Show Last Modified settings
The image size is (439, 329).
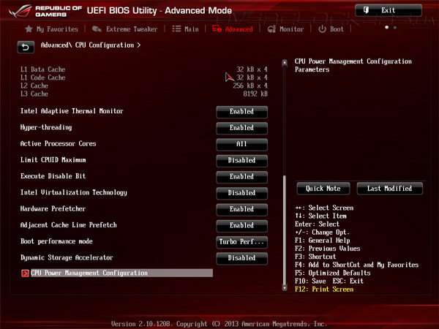tap(389, 189)
